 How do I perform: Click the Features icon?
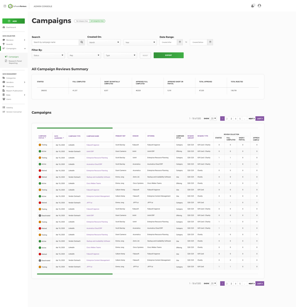pos(4,86)
